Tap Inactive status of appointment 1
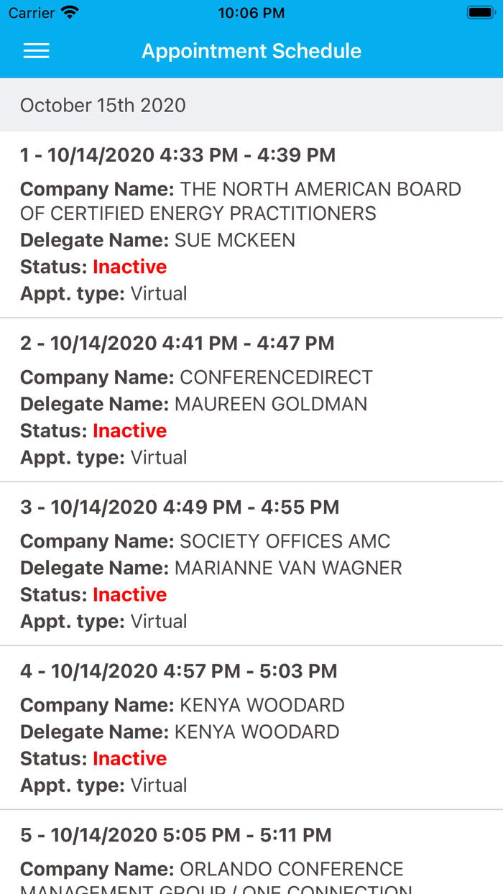Viewport: 503px width, 894px height. [x=129, y=267]
